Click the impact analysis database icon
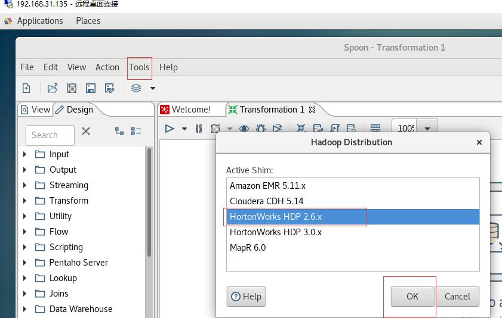 click(318, 128)
